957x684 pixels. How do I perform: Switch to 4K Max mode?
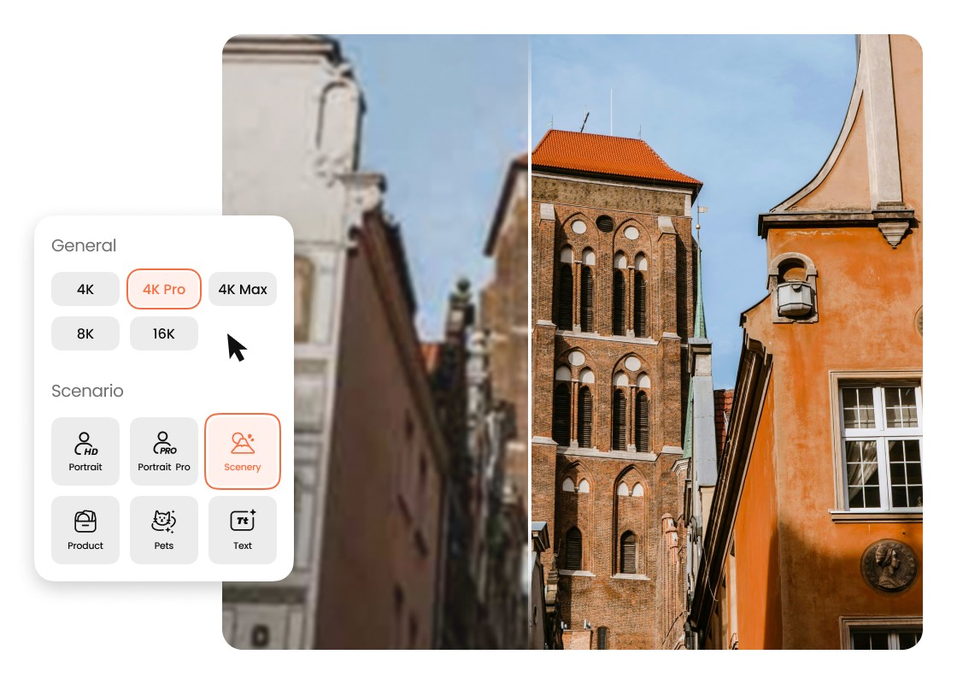pos(243,289)
